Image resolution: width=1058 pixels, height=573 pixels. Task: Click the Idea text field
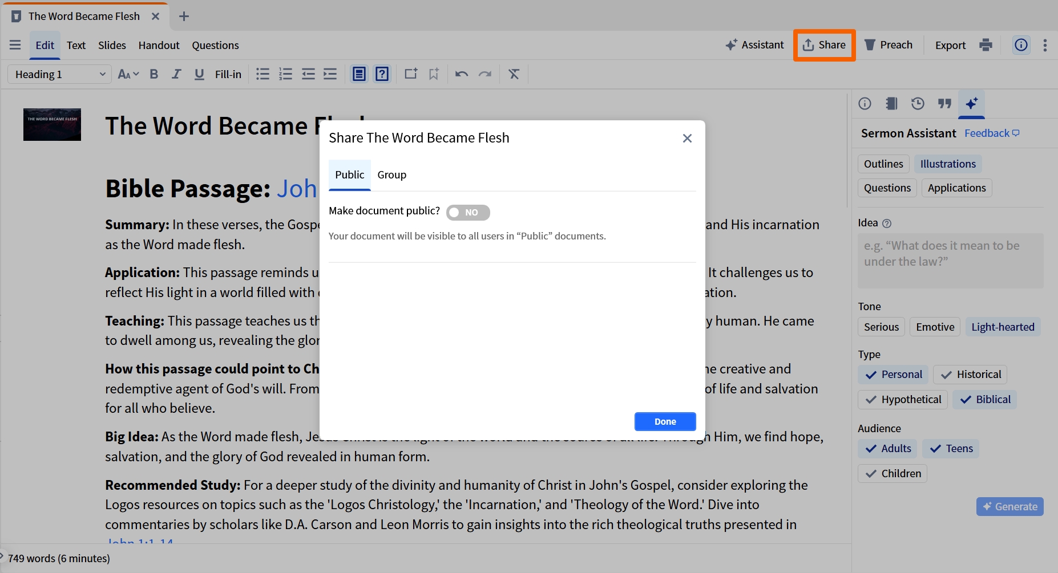coord(950,261)
